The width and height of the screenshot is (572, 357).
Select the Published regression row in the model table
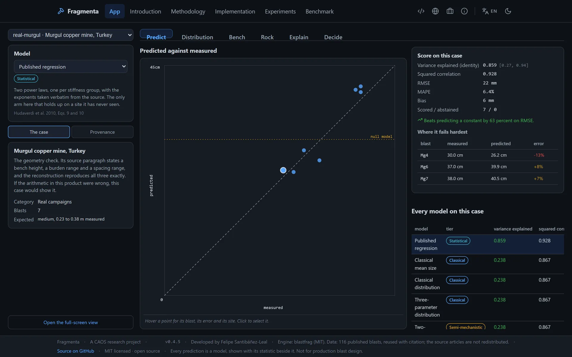[x=488, y=244]
